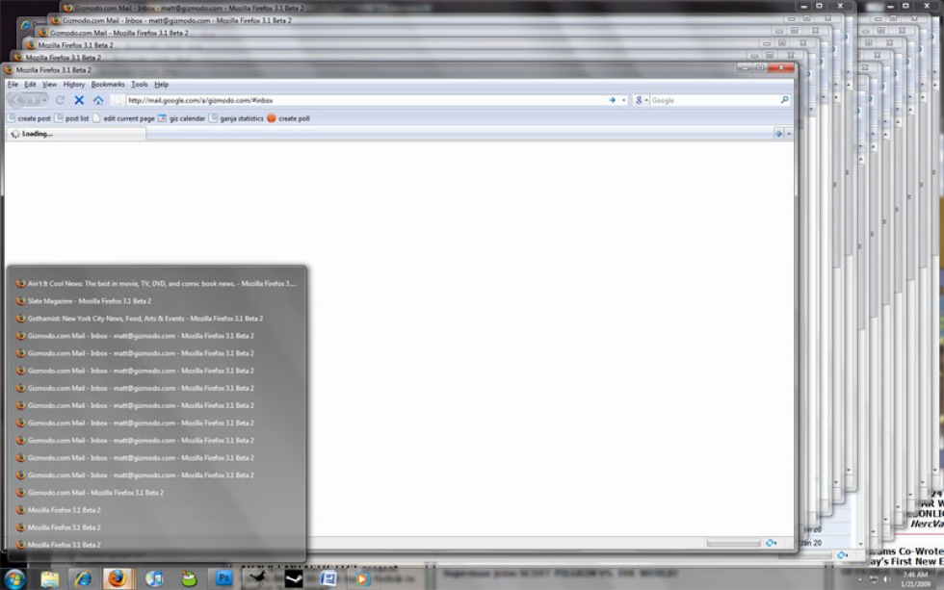The image size is (944, 590).
Task: Open the Windows Start orb
Action: pyautogui.click(x=13, y=579)
